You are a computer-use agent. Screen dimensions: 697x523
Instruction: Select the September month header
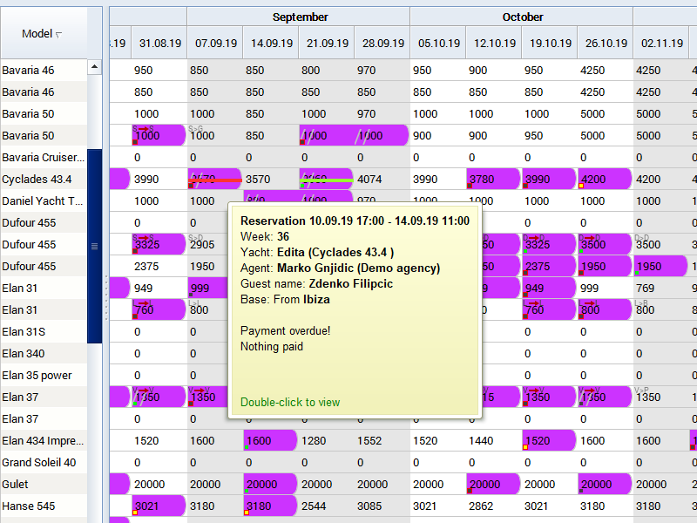(299, 17)
